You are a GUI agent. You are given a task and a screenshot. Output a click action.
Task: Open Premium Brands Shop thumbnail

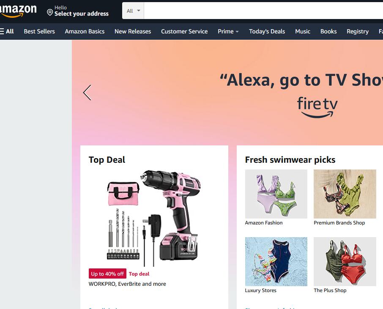tap(345, 194)
